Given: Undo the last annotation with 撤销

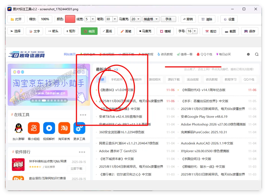Looking at the screenshot, I should coord(188,19).
